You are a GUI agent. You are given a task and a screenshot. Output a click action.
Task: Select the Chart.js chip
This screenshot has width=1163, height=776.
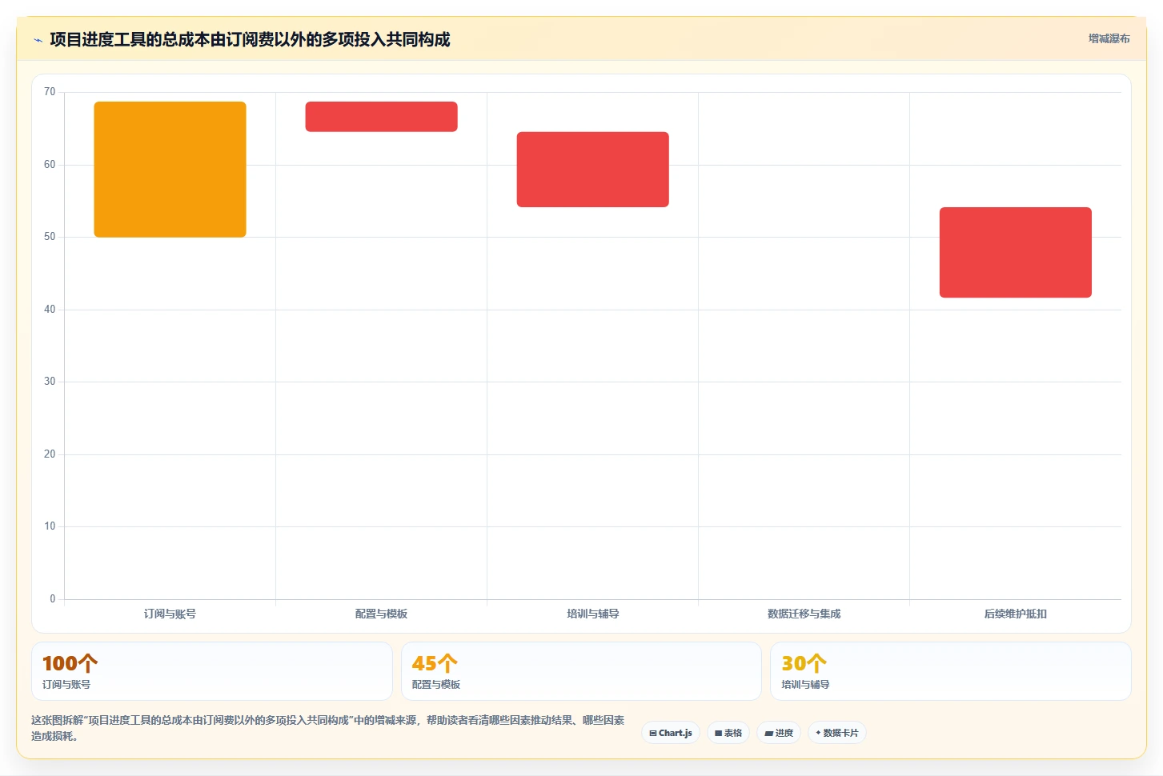[x=671, y=733]
